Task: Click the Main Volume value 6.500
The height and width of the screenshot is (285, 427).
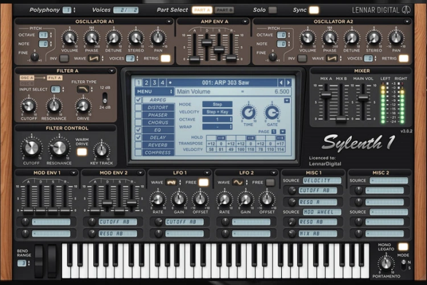Action: 282,92
